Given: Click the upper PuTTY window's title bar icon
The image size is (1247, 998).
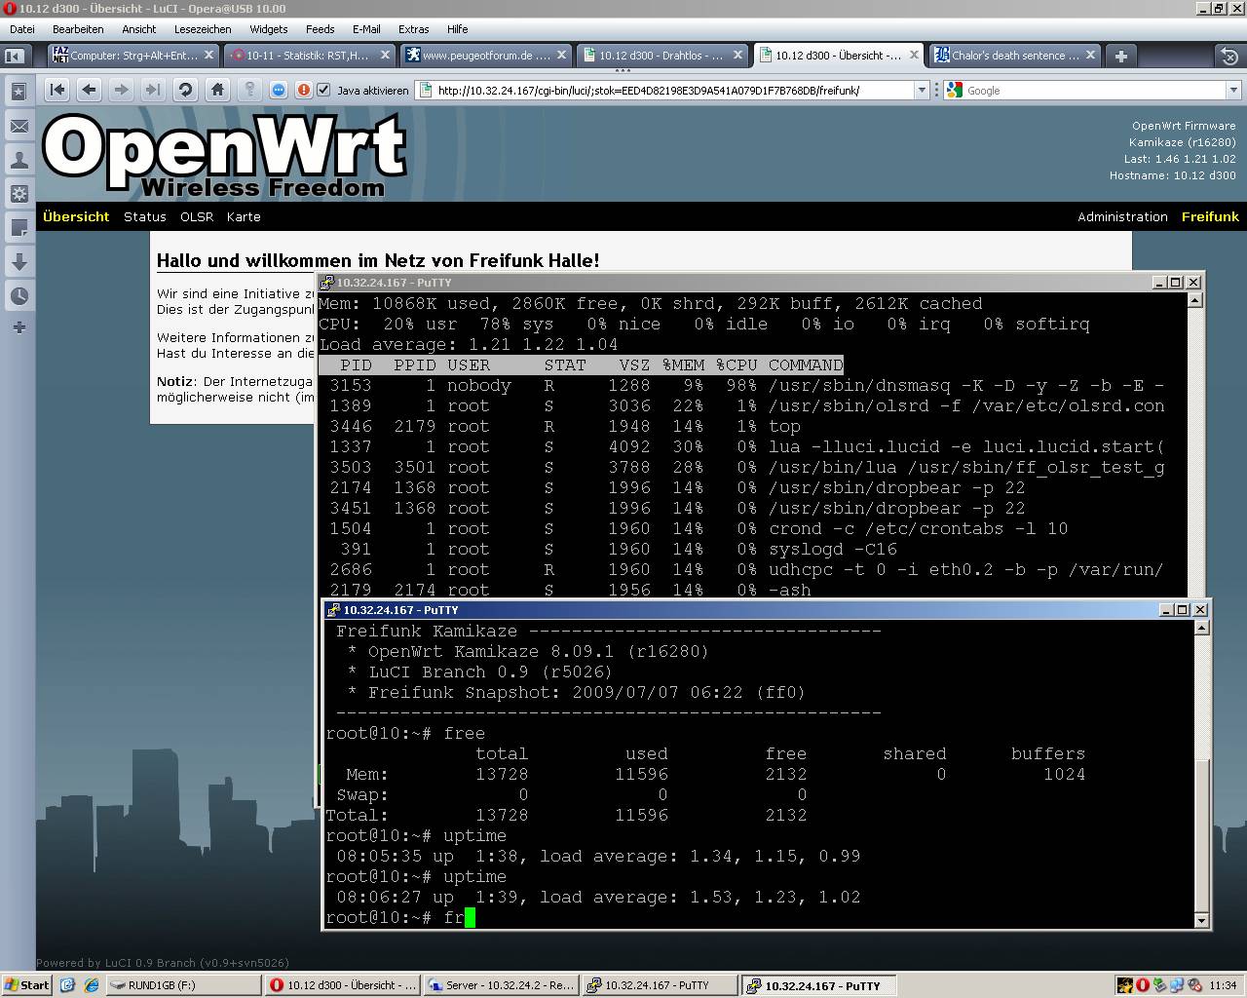Looking at the screenshot, I should 328,283.
